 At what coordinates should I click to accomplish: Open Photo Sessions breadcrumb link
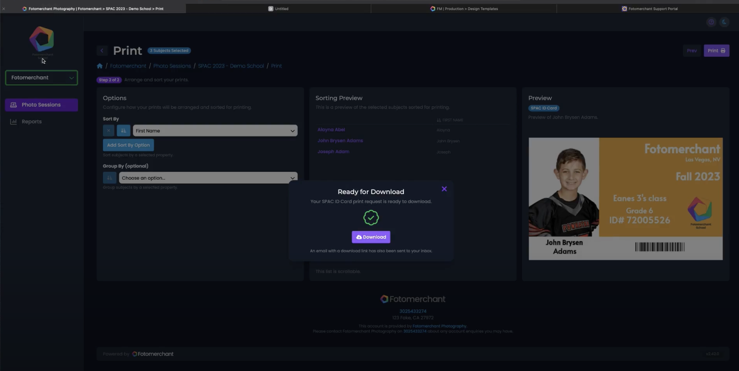tap(172, 66)
